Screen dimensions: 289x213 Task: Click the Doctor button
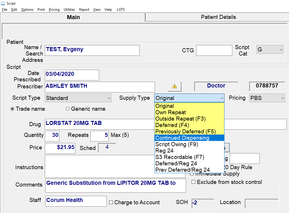[216, 86]
